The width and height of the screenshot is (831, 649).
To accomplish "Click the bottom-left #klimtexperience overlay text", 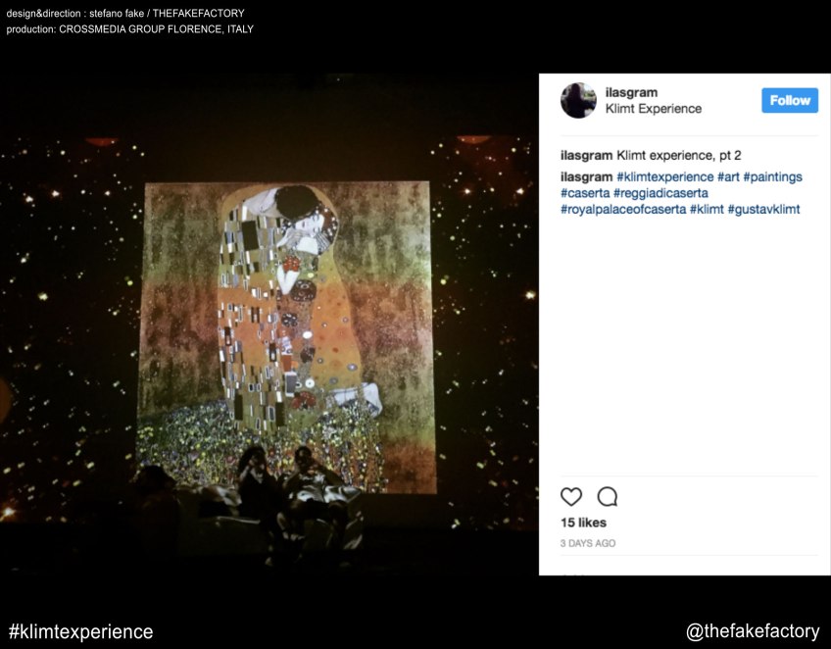I will [x=81, y=632].
